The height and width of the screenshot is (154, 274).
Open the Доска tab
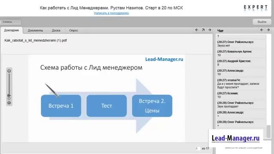click(x=56, y=30)
